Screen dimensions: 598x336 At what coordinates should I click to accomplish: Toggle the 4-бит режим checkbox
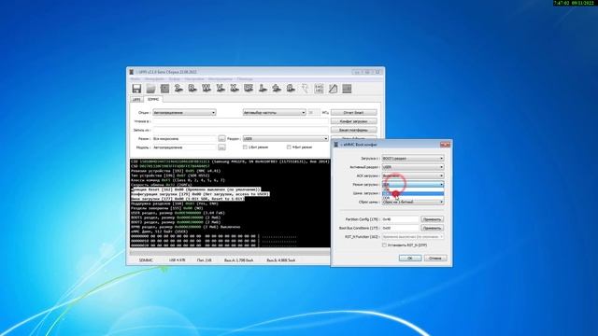[289, 147]
